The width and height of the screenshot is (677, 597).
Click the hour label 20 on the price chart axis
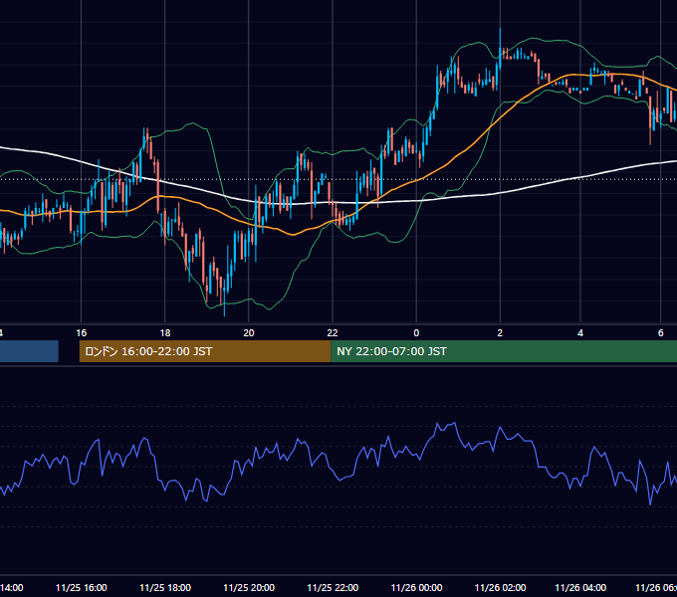[249, 333]
